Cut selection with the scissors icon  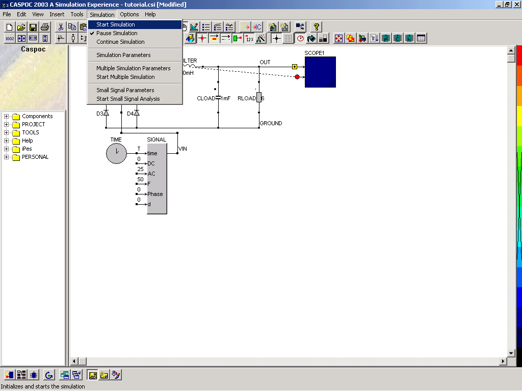click(x=61, y=27)
